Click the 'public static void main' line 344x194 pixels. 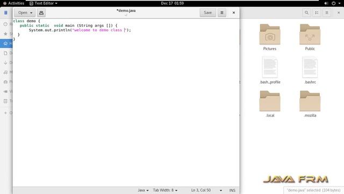68,25
